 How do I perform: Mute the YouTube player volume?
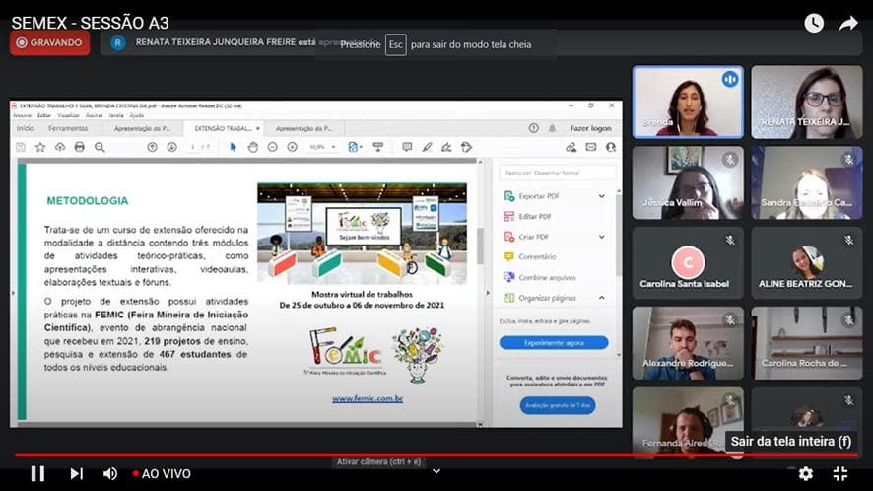click(110, 473)
